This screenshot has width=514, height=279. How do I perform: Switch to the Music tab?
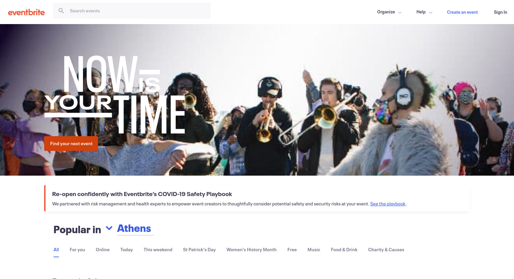click(314, 250)
